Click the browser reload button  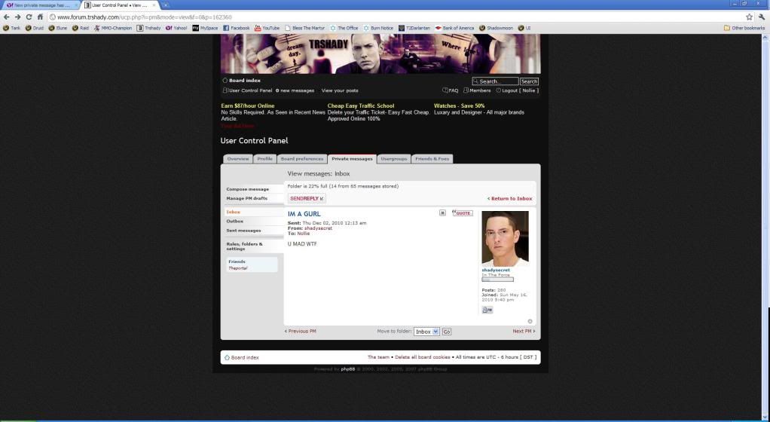coord(29,17)
